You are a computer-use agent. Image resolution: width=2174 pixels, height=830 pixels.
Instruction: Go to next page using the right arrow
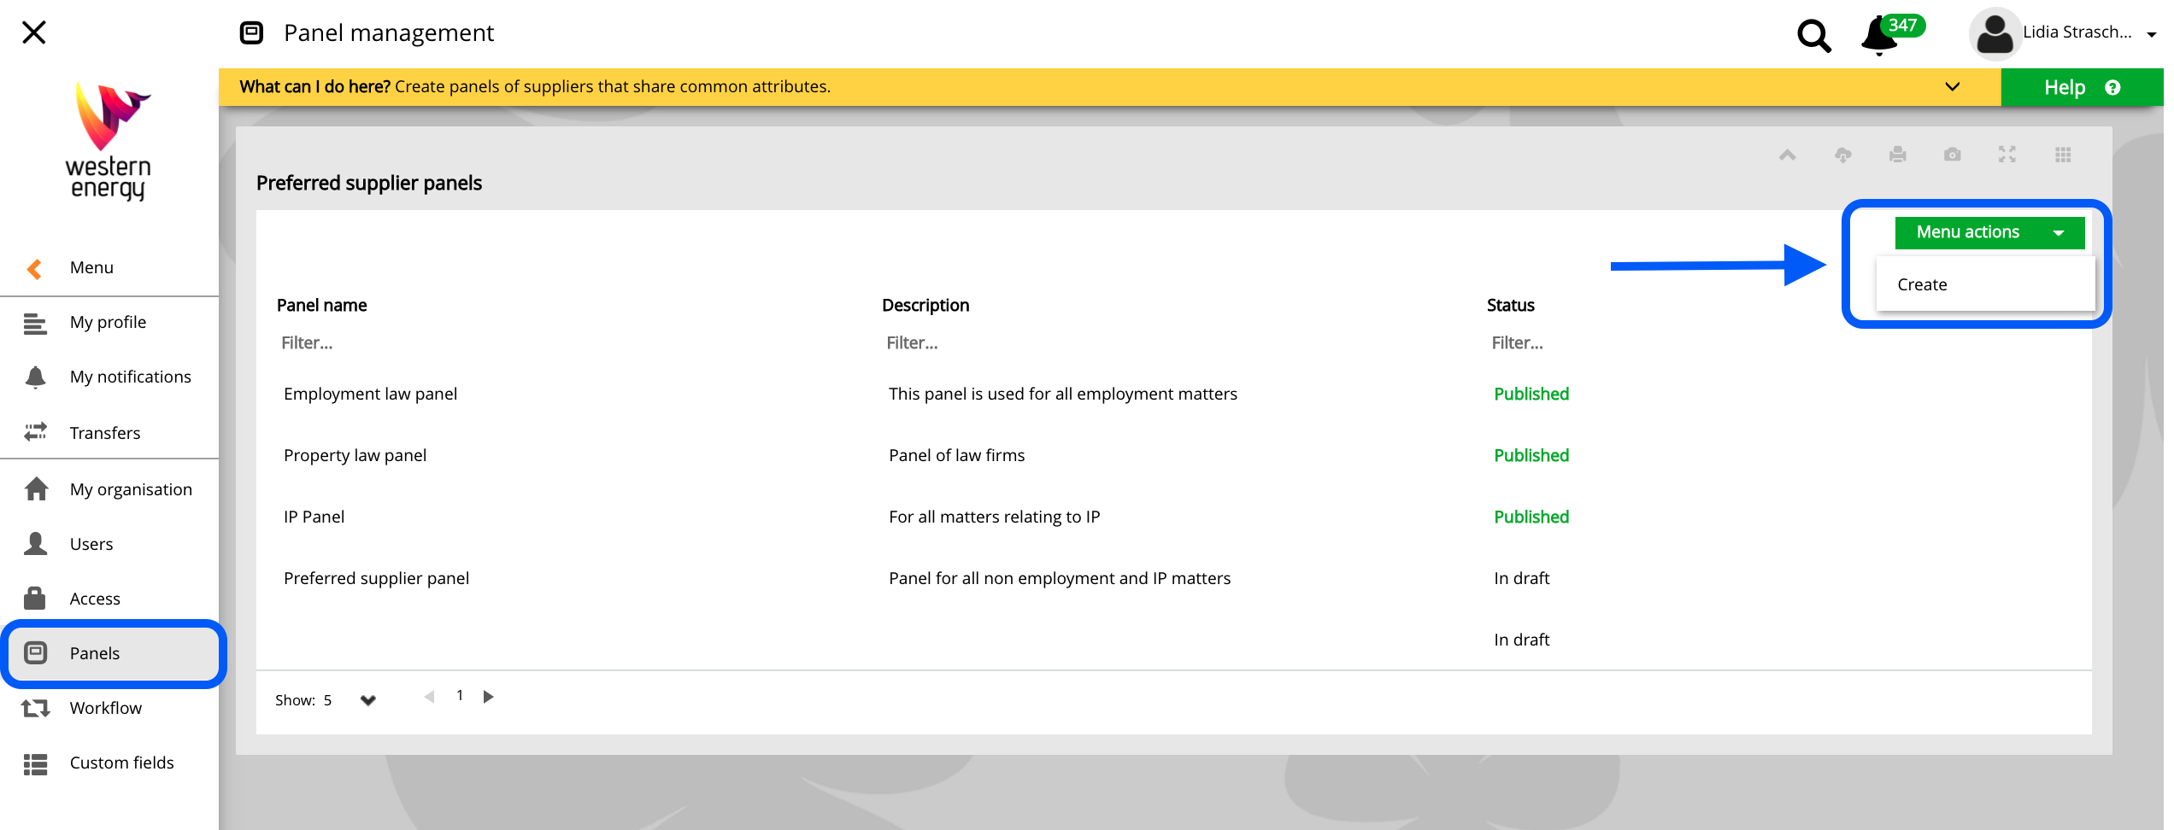point(489,697)
